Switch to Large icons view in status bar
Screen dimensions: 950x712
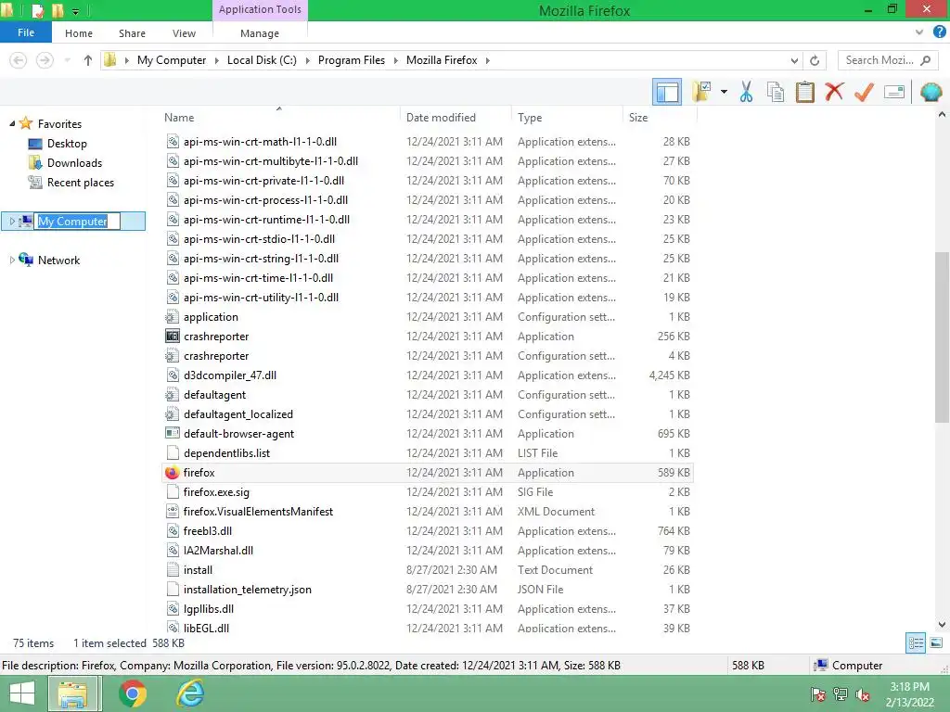click(x=936, y=643)
